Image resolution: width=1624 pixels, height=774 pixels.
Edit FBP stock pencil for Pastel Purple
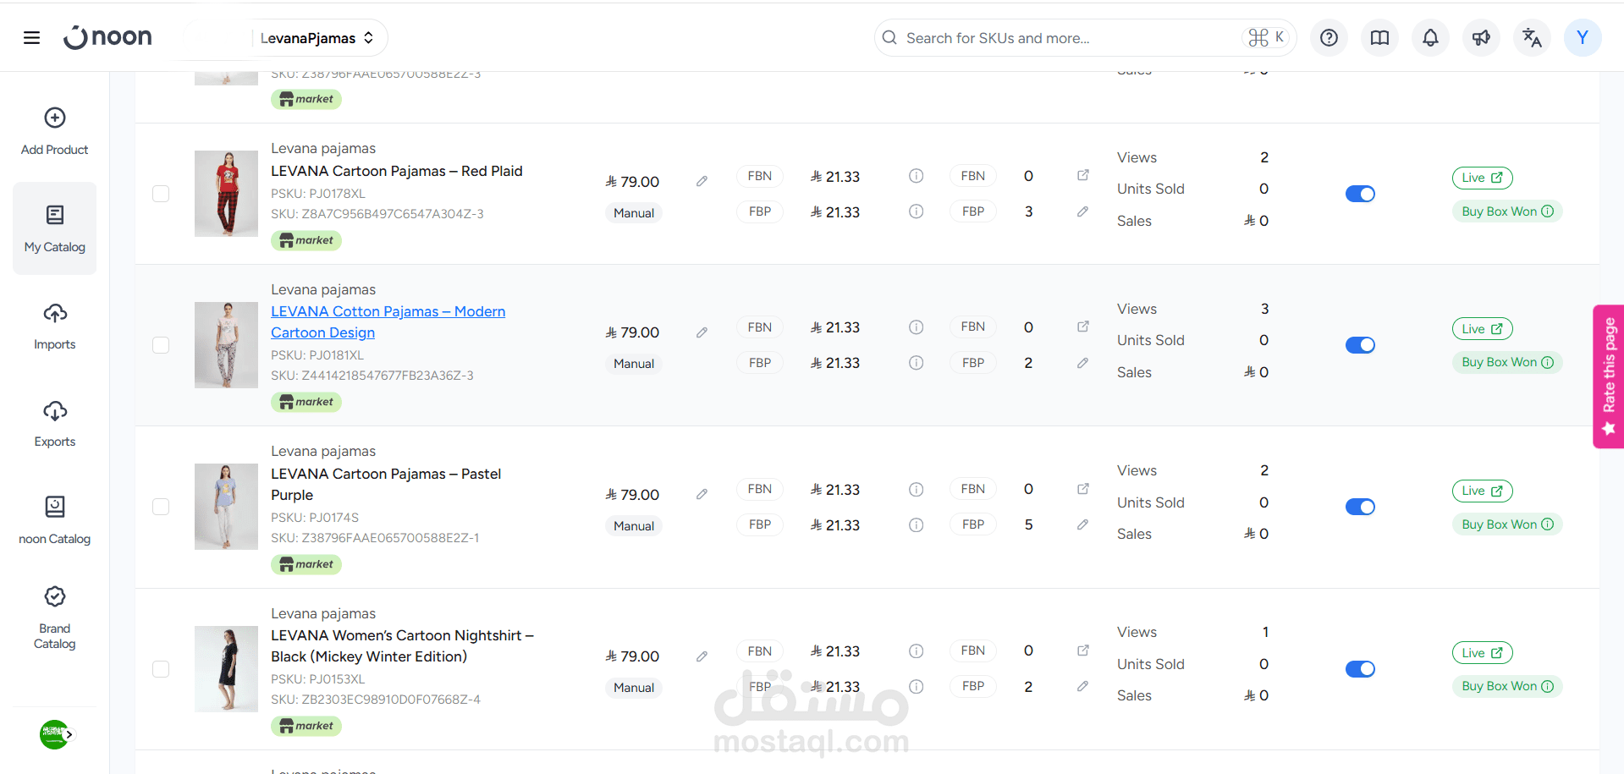pos(1082,524)
